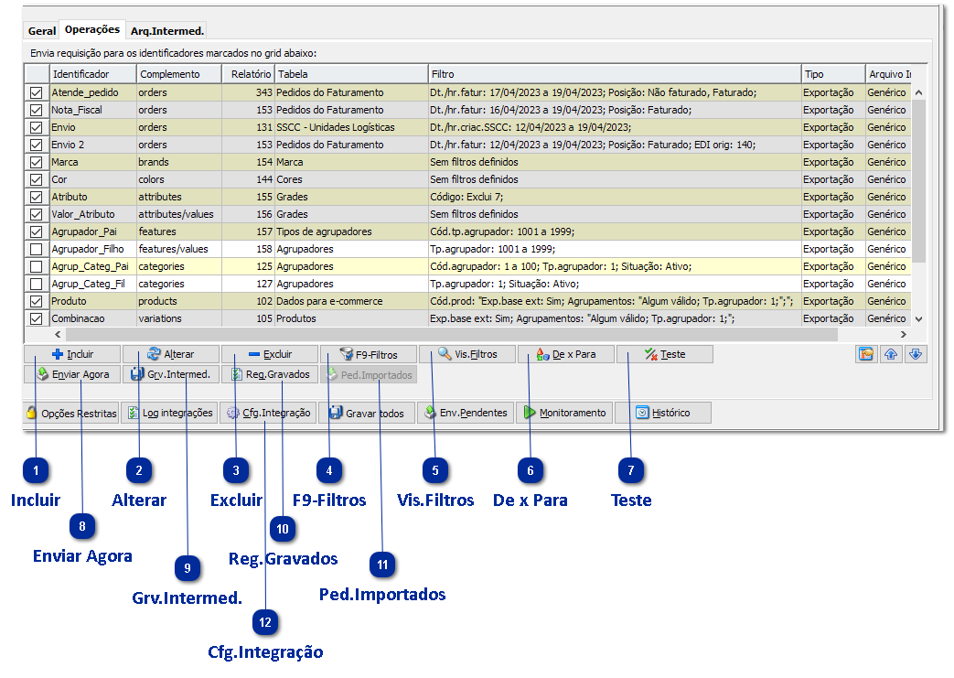Enable the Agrup_Categ_Pai row checkbox

[x=37, y=266]
